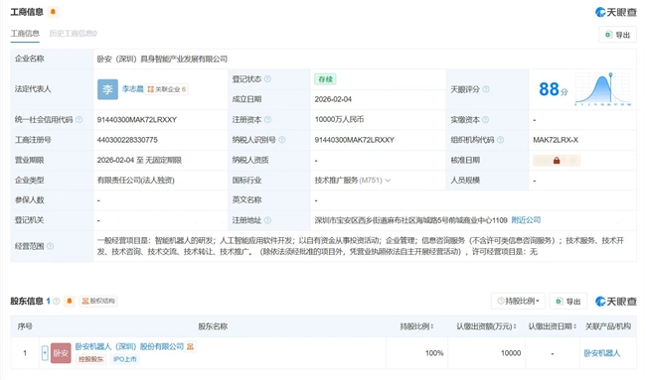Click help icon next to 统一社会信用代码

[x=79, y=120]
